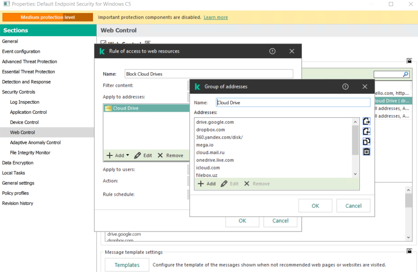This screenshot has width=418, height=272.
Task: Click the lock icon above rules list
Action: 409,61
